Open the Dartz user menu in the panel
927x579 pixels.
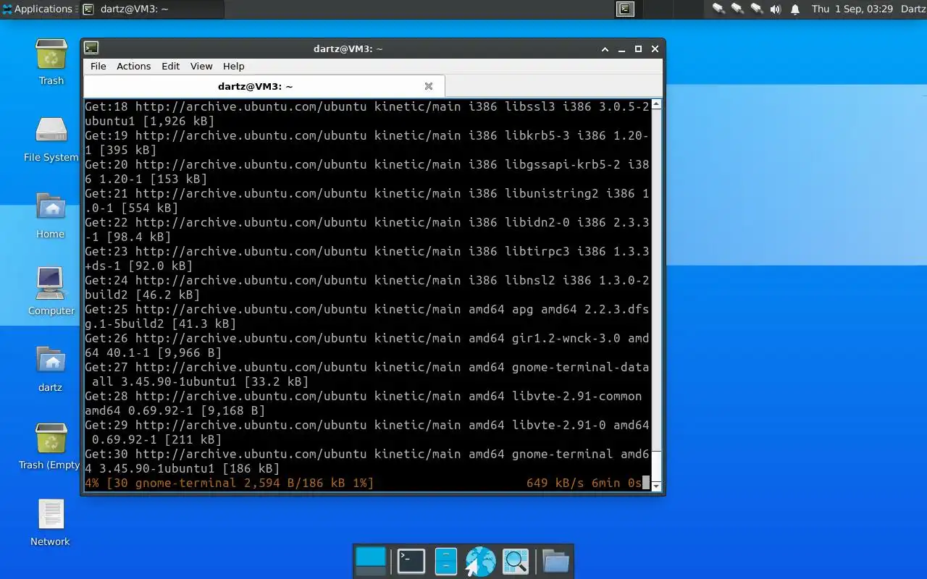click(913, 9)
